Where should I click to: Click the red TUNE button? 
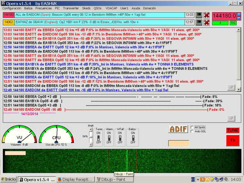233,130
